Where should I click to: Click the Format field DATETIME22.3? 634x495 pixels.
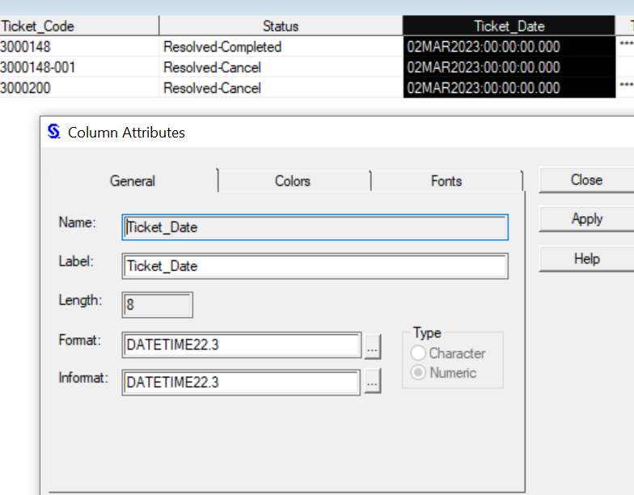(241, 345)
